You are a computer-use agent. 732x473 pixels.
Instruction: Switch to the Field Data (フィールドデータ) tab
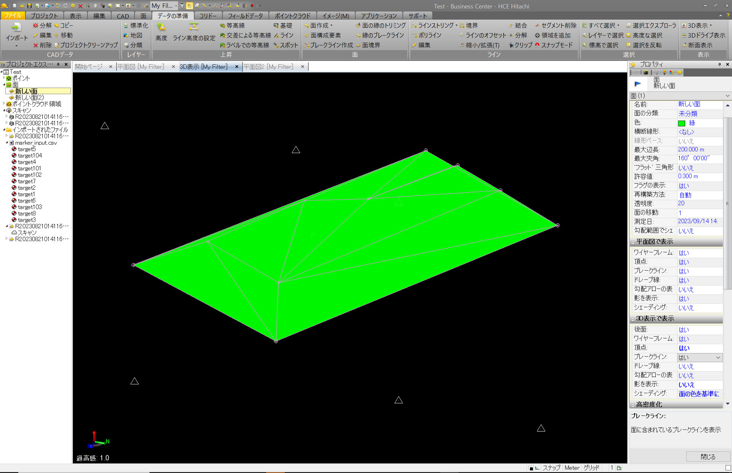coord(245,16)
